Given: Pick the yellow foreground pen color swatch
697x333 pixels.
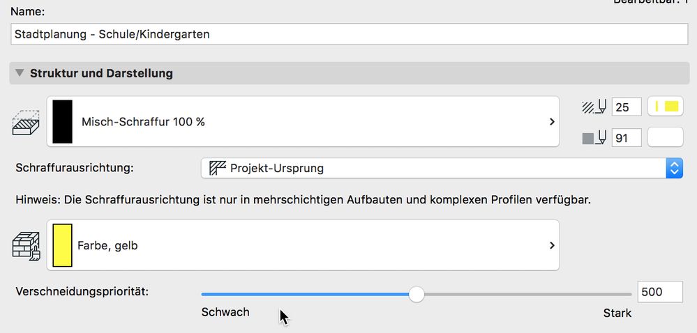Looking at the screenshot, I should [x=666, y=107].
